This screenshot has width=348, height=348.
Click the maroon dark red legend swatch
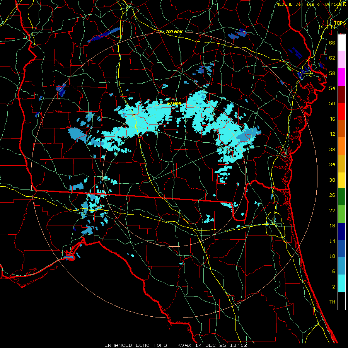(341, 94)
